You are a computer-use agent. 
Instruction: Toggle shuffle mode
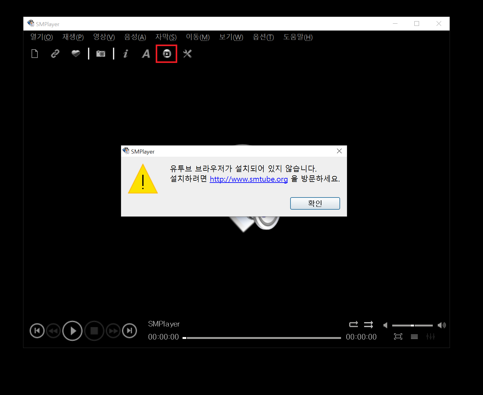coord(368,324)
